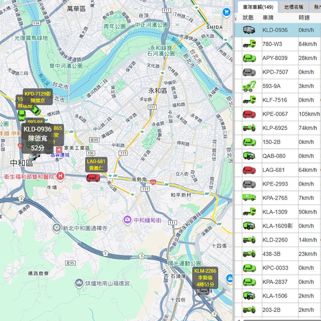Click the green car icon for APY-8039
The width and height of the screenshot is (321, 321).
coord(249,58)
